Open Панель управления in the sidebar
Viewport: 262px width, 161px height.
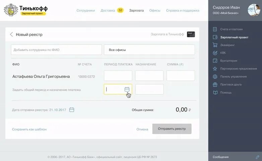coord(234,77)
